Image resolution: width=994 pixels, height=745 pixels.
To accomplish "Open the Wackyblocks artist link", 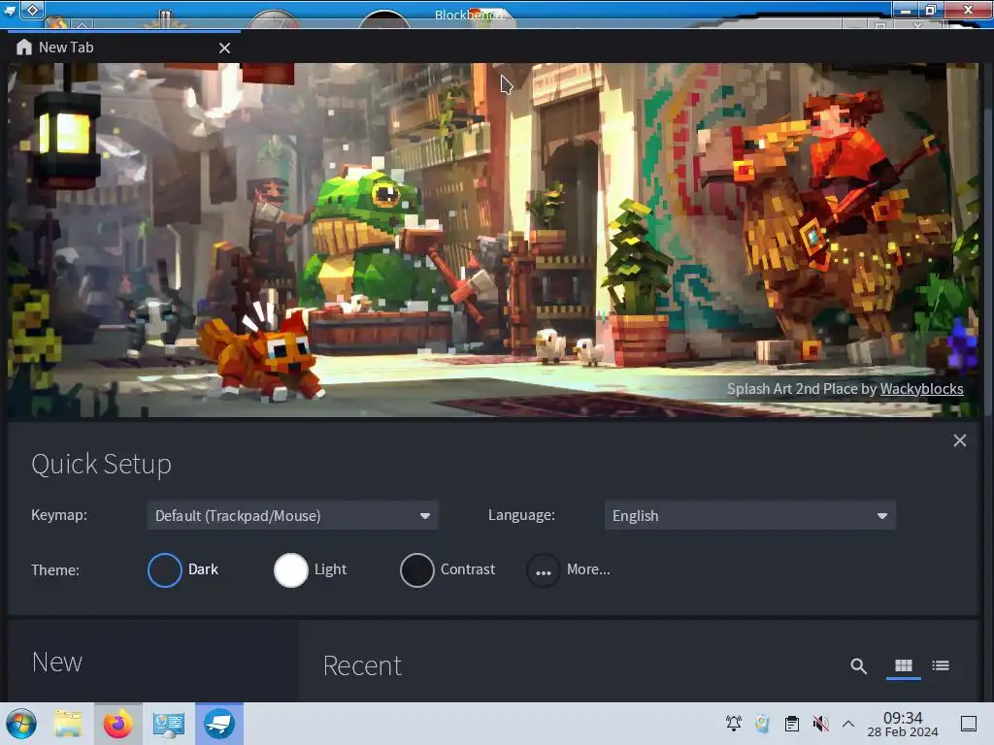I will 921,389.
